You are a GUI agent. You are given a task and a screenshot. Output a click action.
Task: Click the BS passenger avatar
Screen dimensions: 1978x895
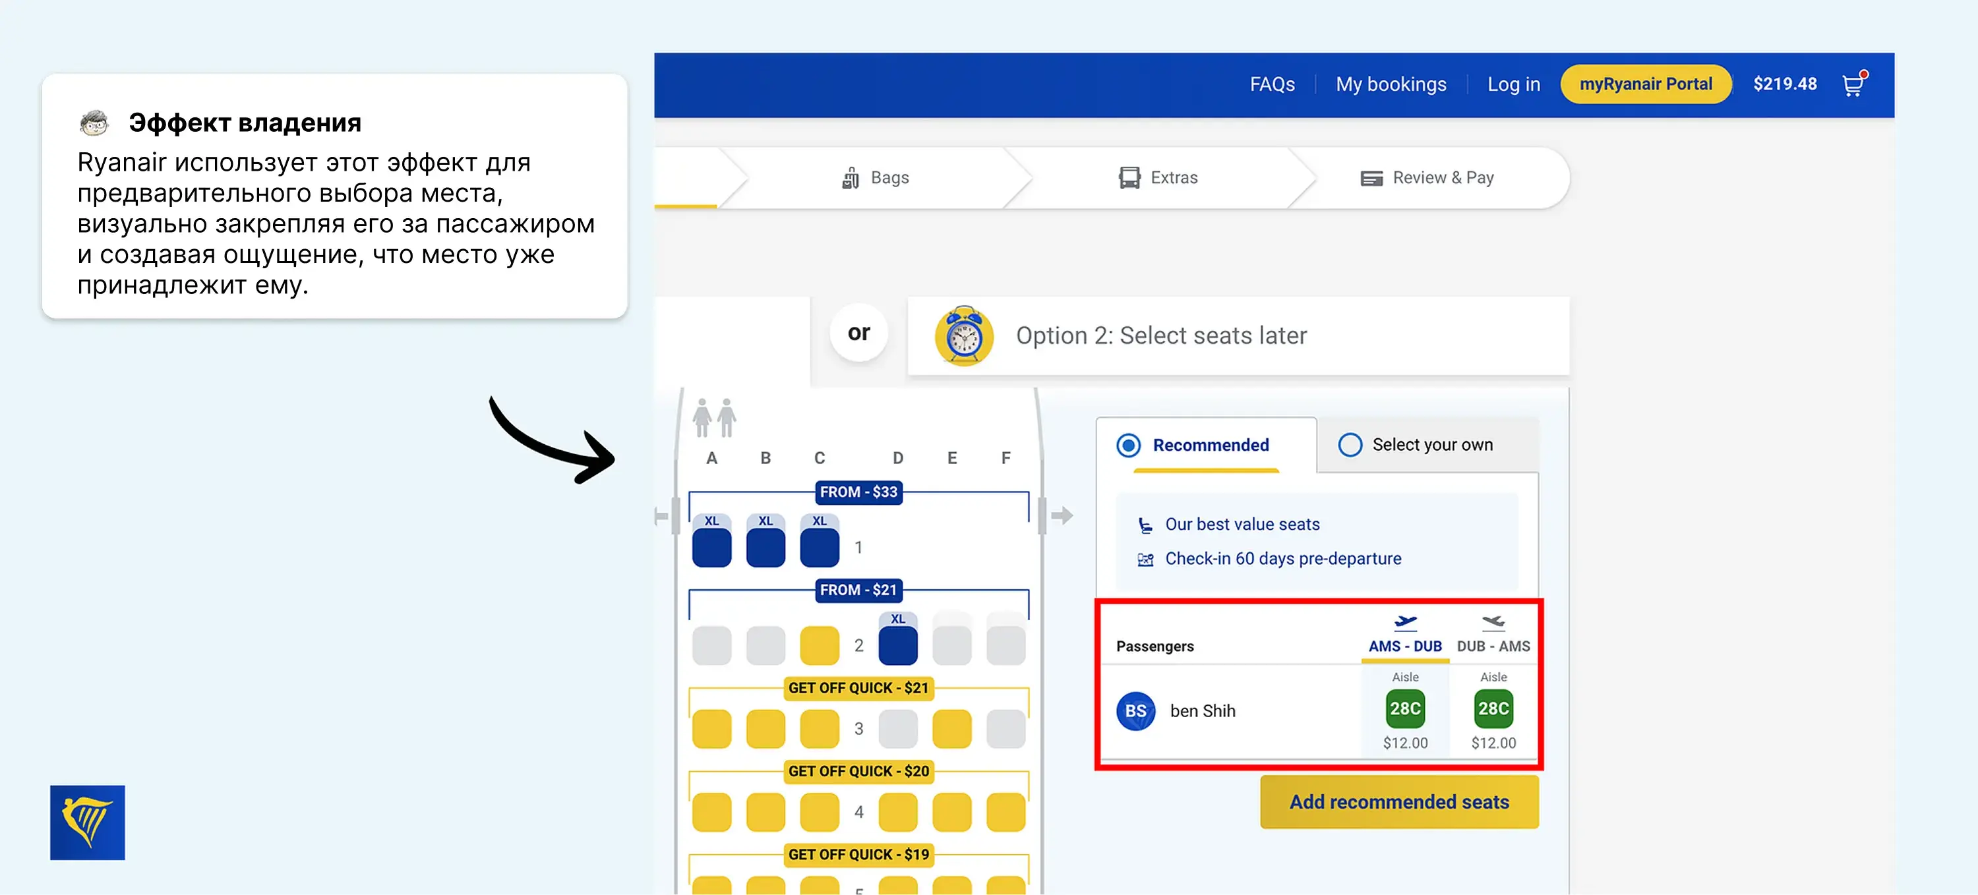pos(1135,710)
